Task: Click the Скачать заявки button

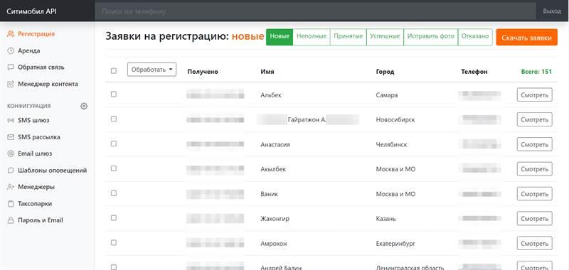Action: (x=526, y=38)
